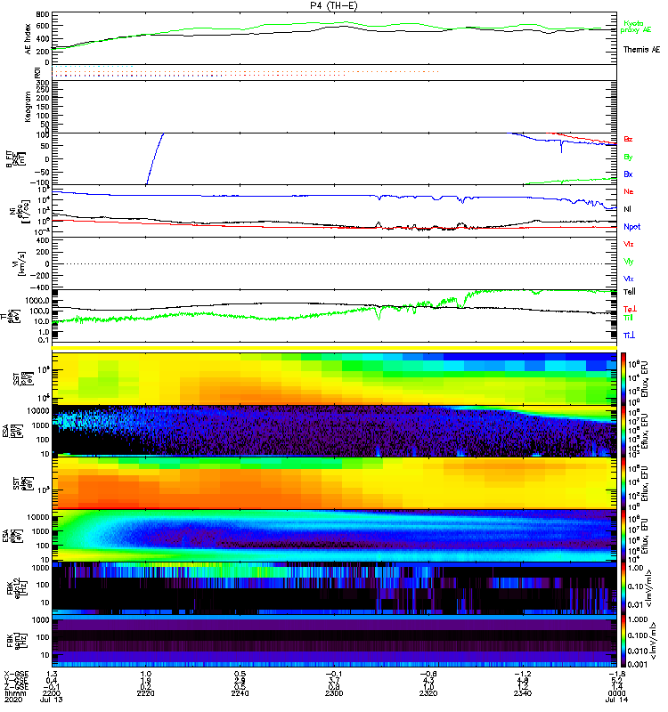
Task: Select the red Bz legend label
Action: (x=628, y=140)
